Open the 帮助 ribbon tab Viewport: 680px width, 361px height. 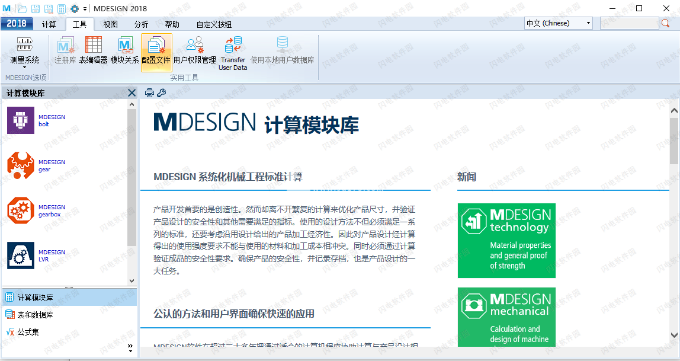[172, 24]
